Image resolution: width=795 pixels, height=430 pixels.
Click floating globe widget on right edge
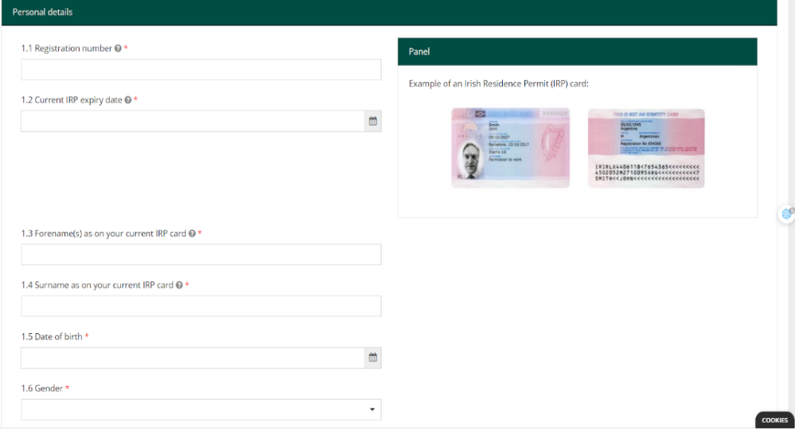pyautogui.click(x=786, y=214)
